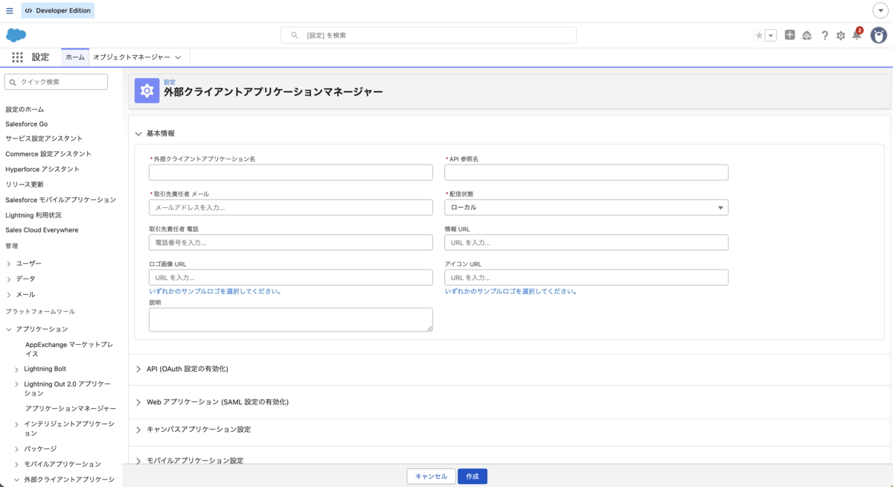The image size is (893, 487).
Task: Collapse the 基本情報 section
Action: pos(138,133)
